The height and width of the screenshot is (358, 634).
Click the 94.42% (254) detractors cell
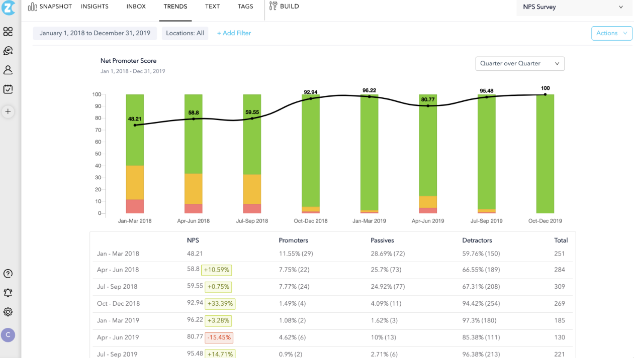[x=481, y=304]
